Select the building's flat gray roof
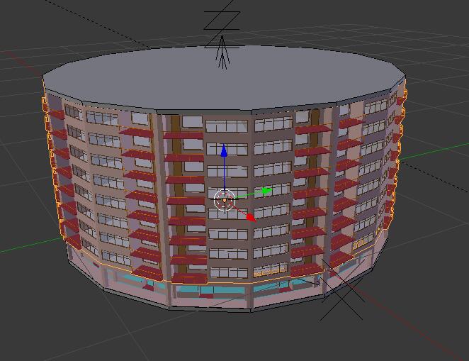Viewport: 469px width, 361px height. pos(225,79)
